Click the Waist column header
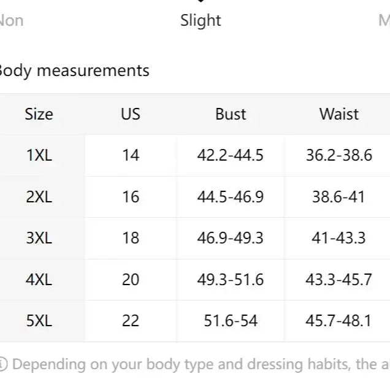 [x=338, y=114]
